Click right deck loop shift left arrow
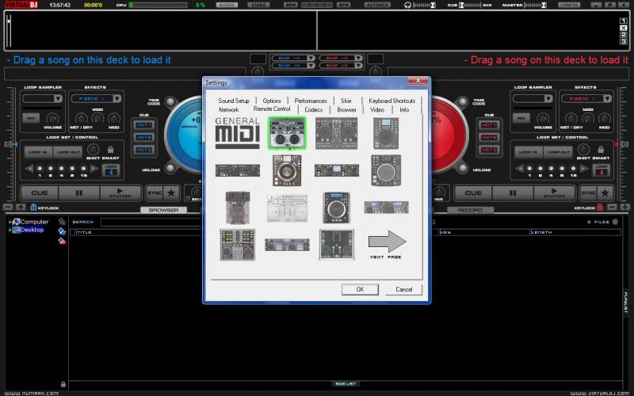This screenshot has height=396, width=634. (x=519, y=169)
